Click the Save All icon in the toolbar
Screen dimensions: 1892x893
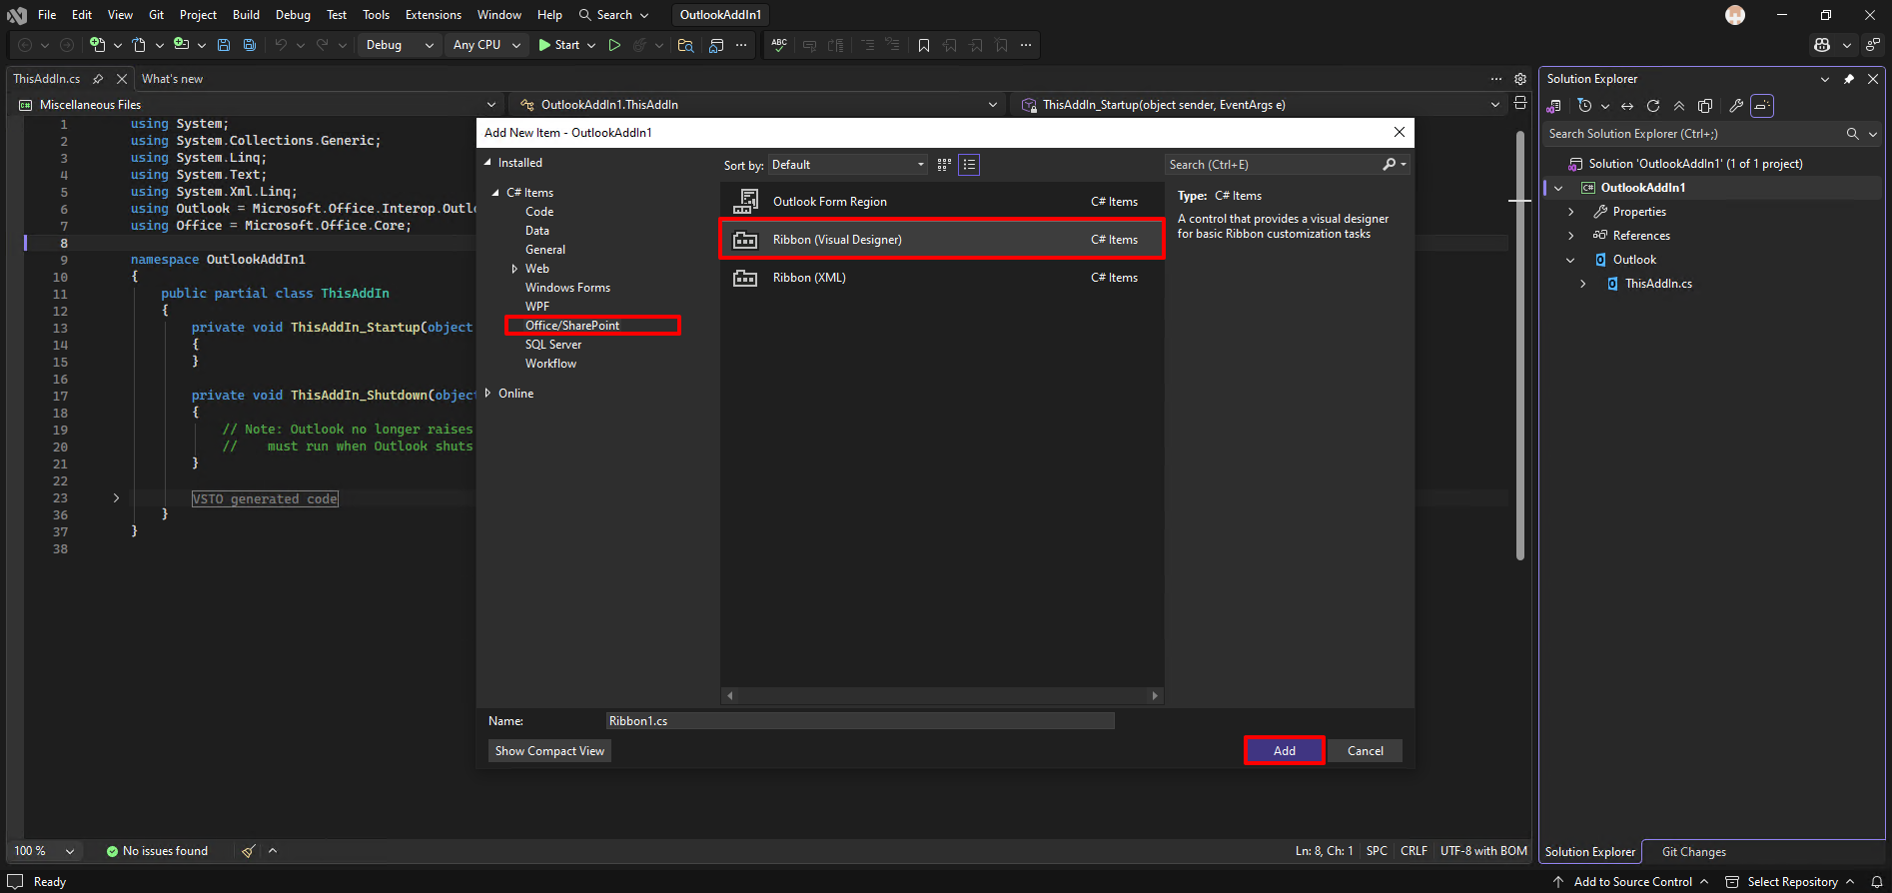click(250, 45)
